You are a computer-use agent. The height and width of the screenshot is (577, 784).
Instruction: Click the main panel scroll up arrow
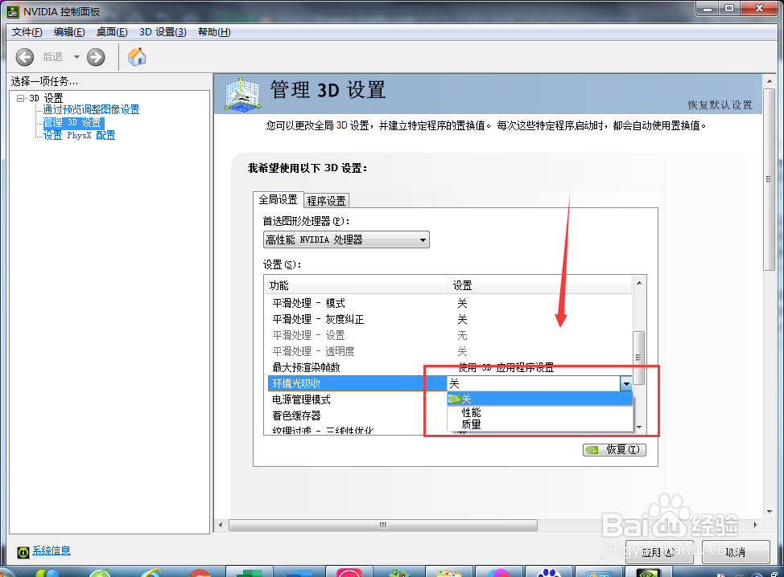tap(769, 81)
